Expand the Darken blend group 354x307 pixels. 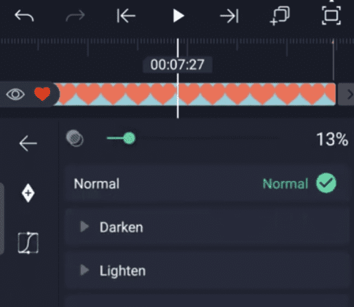click(x=207, y=228)
